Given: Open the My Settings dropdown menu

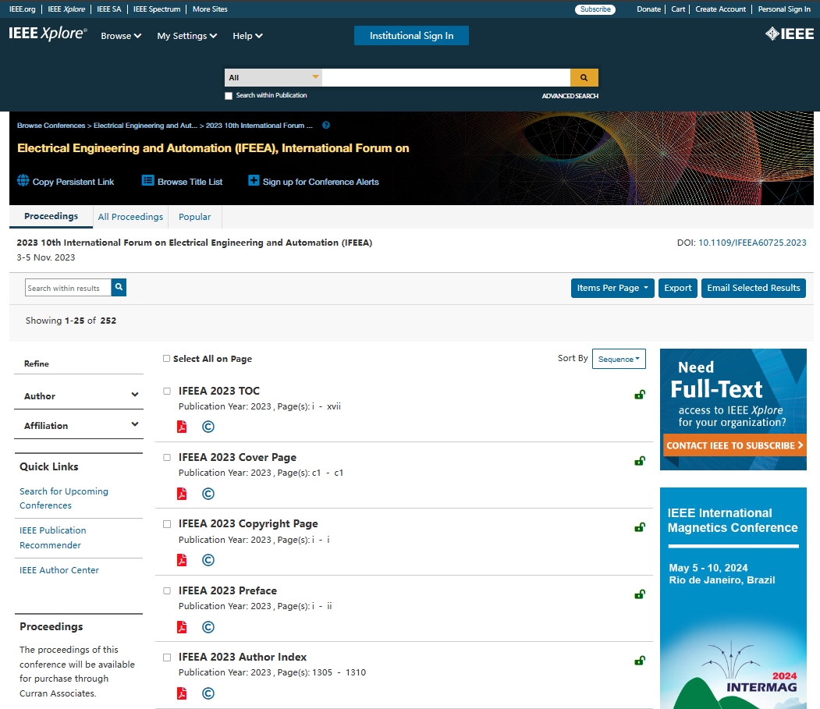Looking at the screenshot, I should [186, 36].
